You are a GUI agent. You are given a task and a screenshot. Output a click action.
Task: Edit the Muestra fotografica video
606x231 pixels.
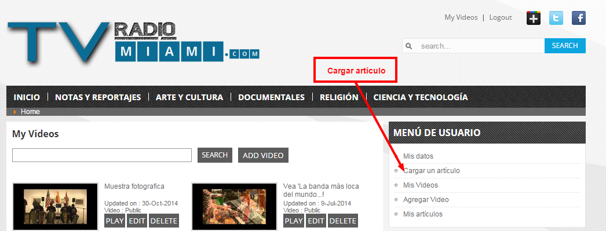137,221
